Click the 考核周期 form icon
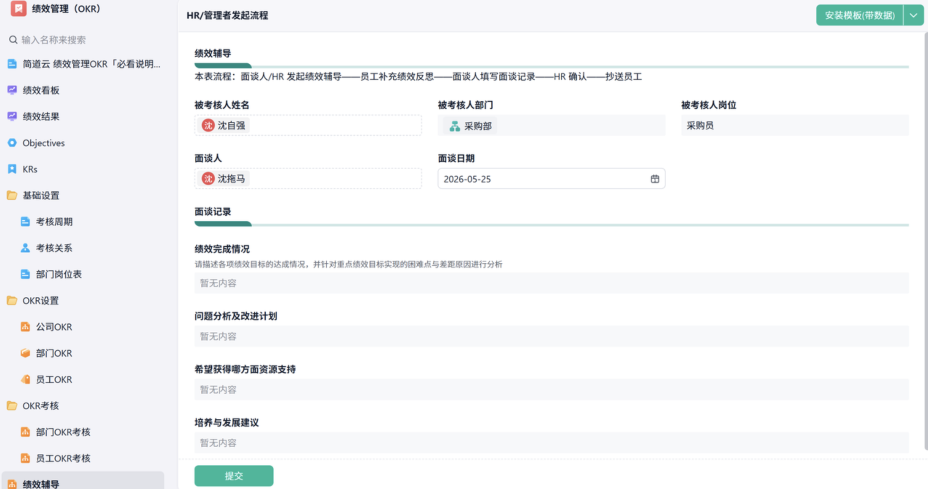 pos(25,221)
